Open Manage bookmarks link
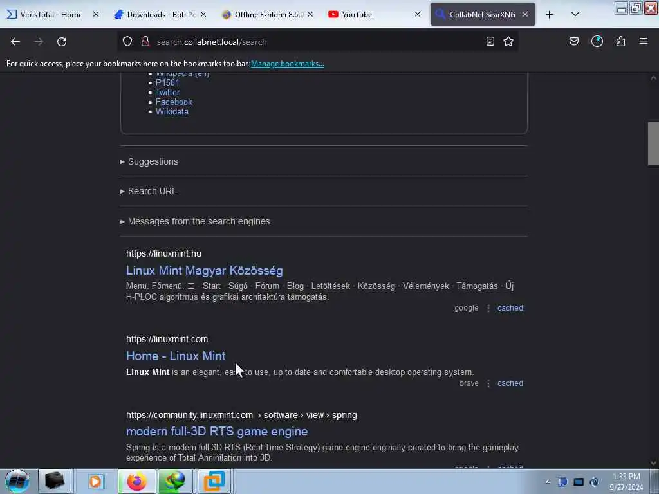The image size is (659, 494). pos(288,64)
